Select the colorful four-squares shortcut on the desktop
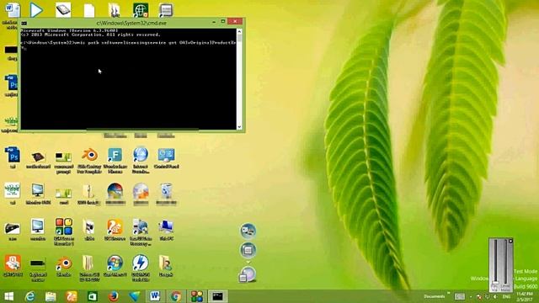Image resolution: width=539 pixels, height=303 pixels. point(64,231)
